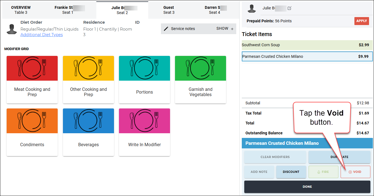Open the Additional Diet Types link
374x196 pixels.
(42, 35)
